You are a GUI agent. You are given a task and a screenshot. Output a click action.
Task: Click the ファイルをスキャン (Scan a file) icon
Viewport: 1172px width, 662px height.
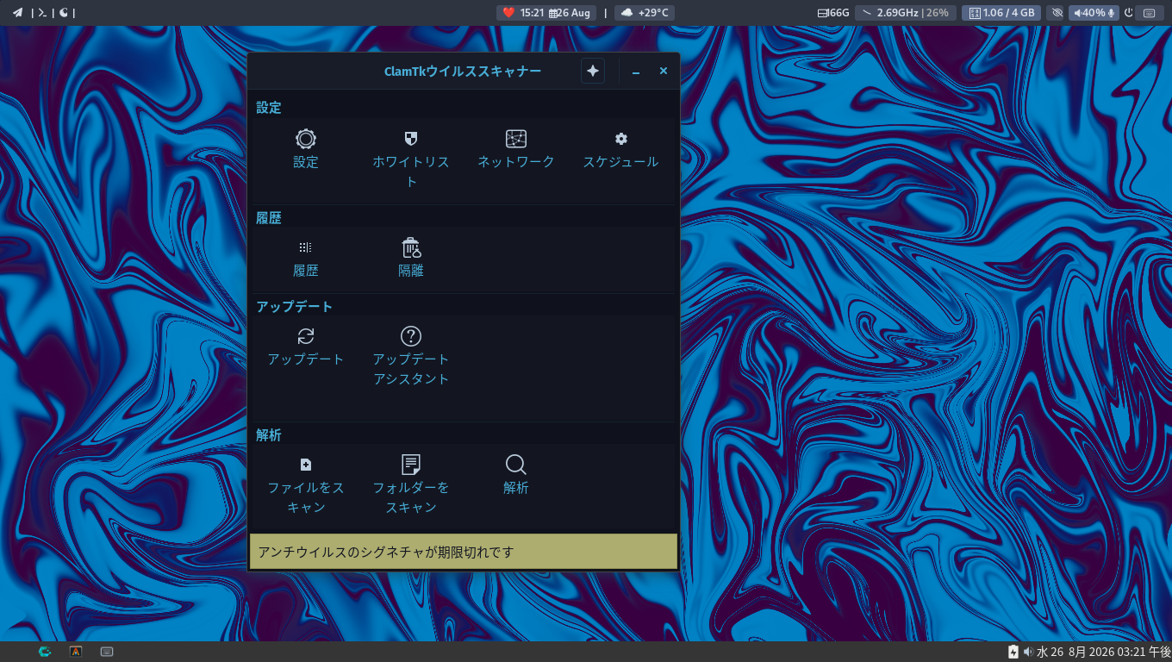click(306, 465)
